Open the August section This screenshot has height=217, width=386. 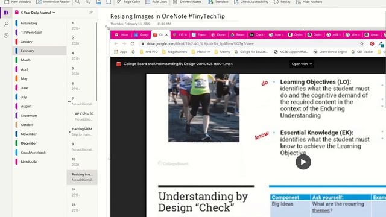click(39, 106)
